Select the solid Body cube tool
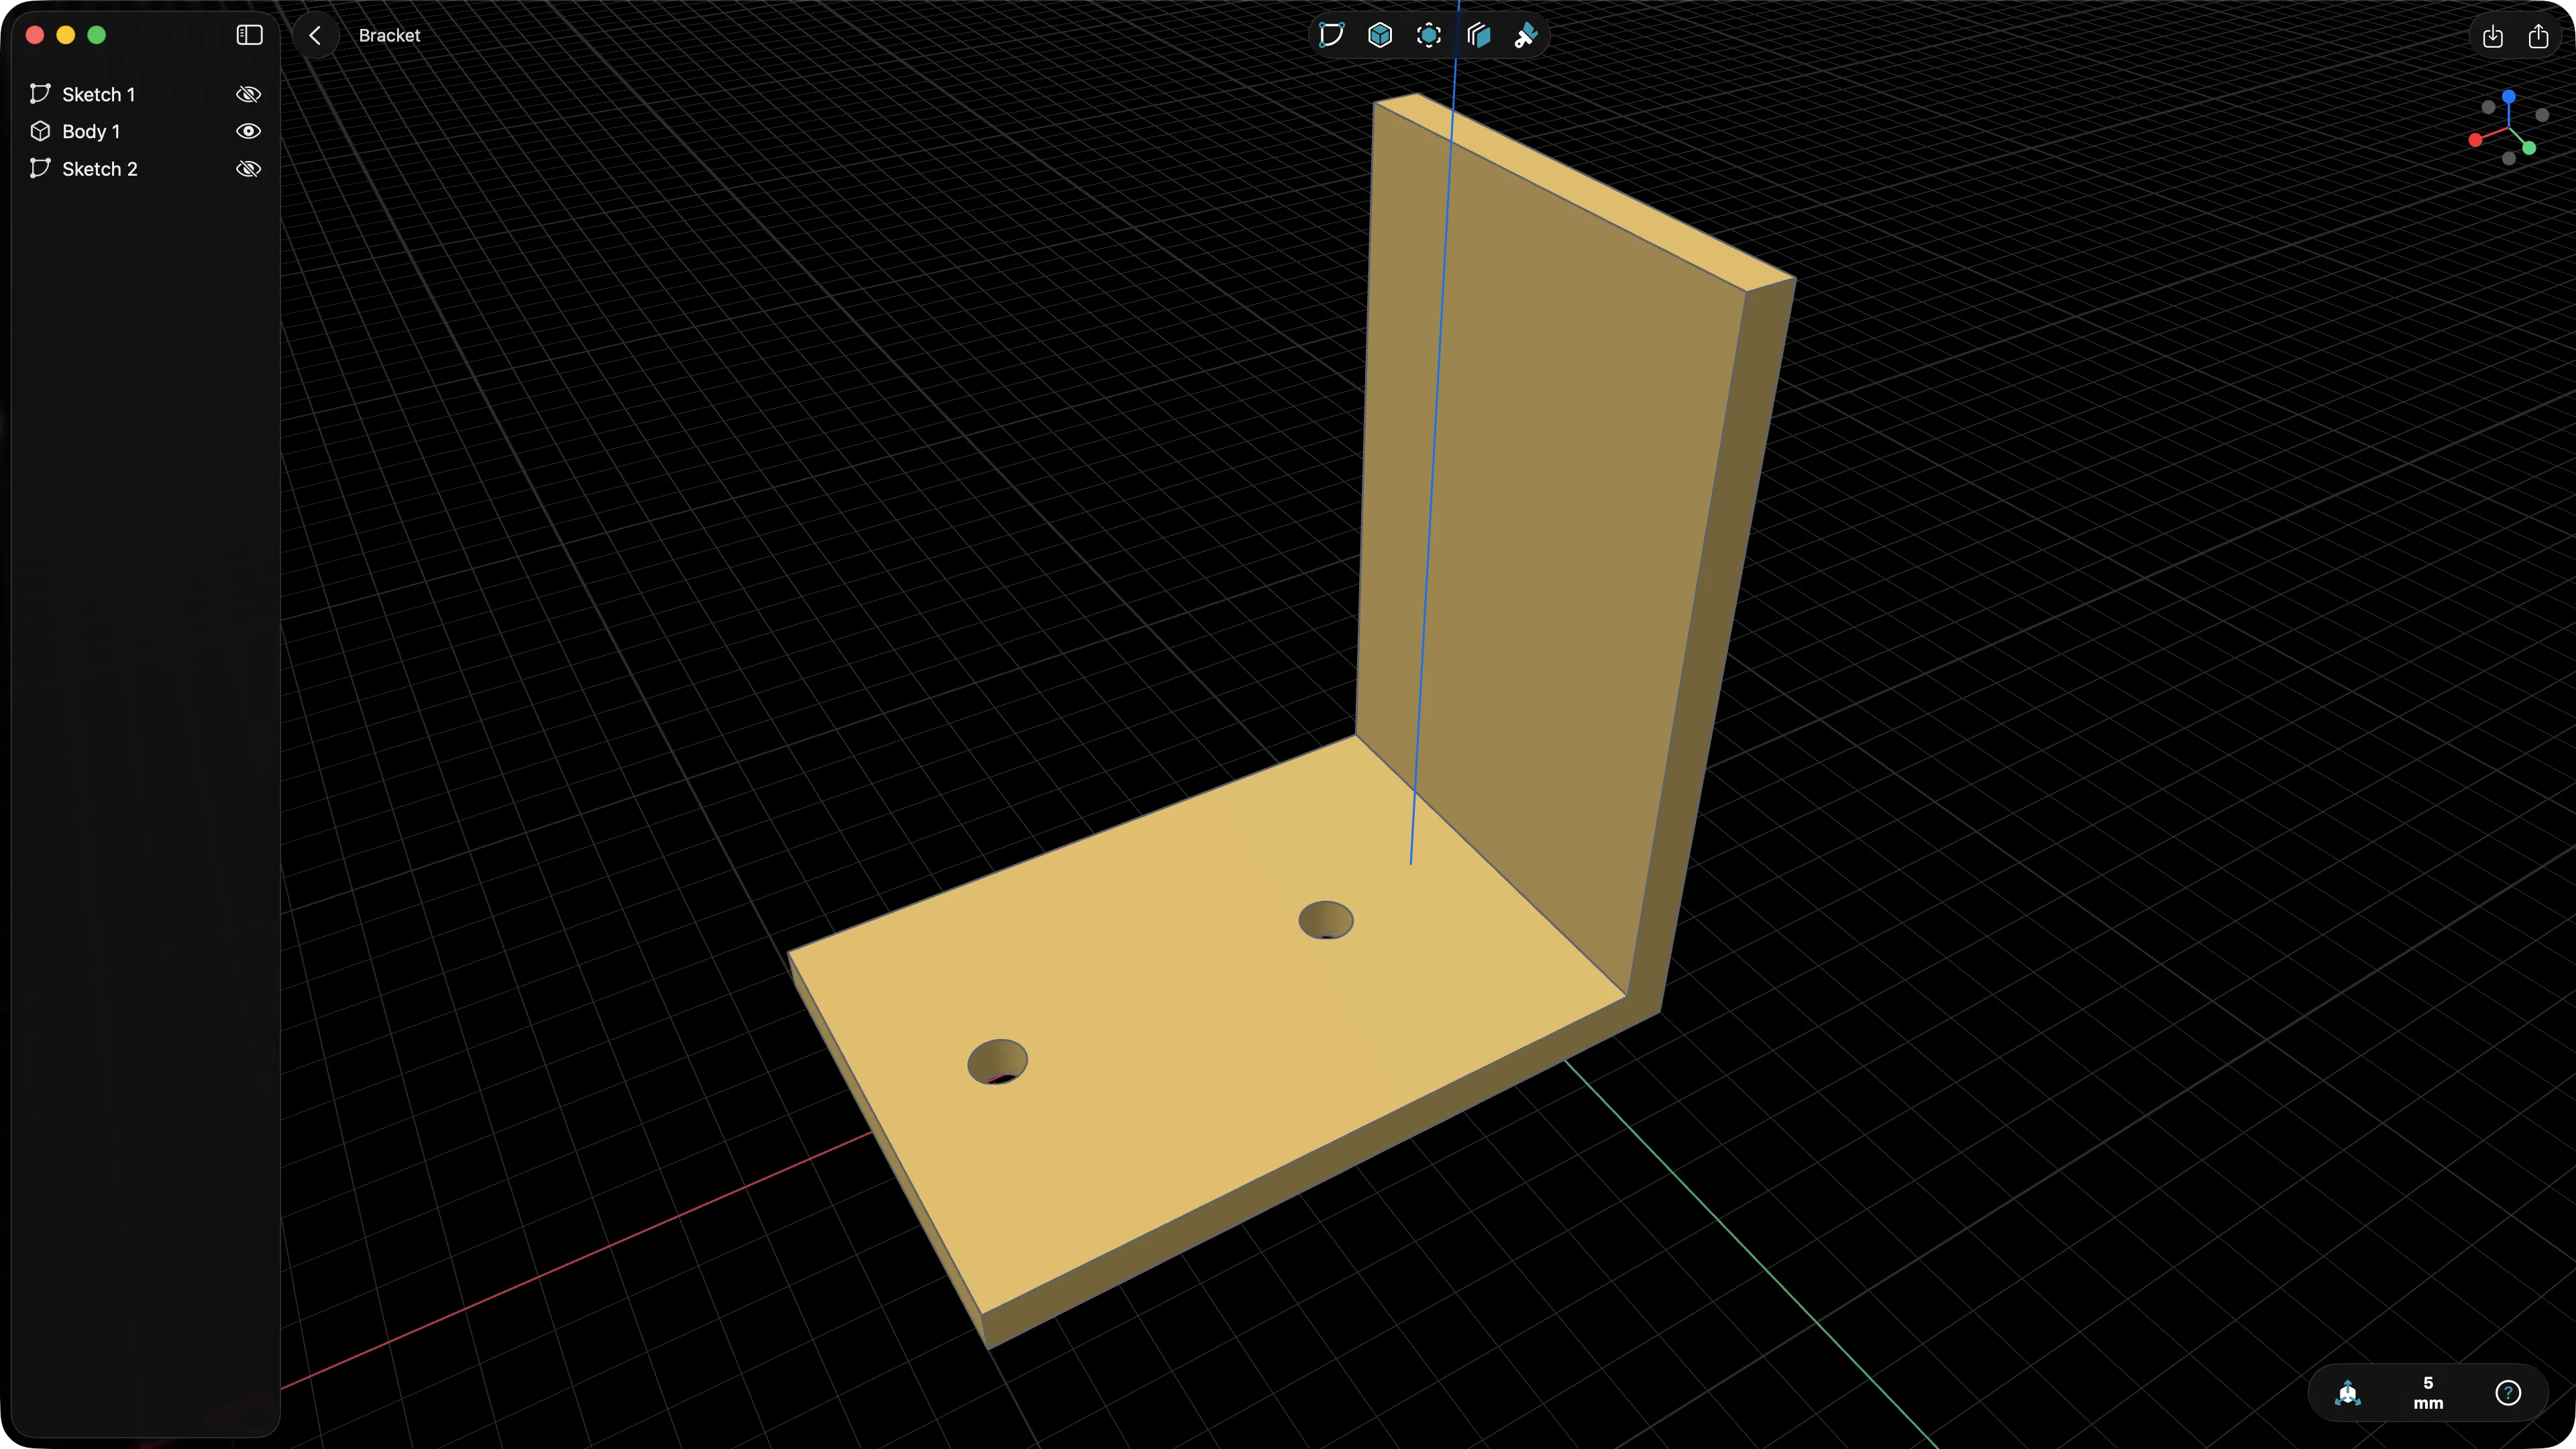The height and width of the screenshot is (1449, 2576). pyautogui.click(x=1380, y=35)
